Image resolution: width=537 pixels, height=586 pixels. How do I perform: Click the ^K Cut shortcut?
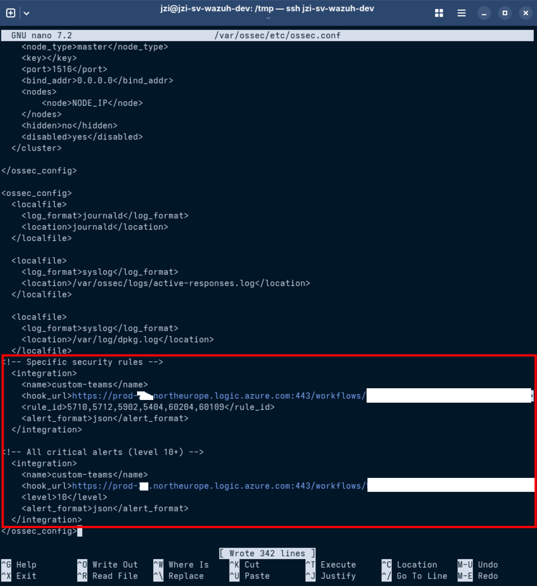pos(245,565)
